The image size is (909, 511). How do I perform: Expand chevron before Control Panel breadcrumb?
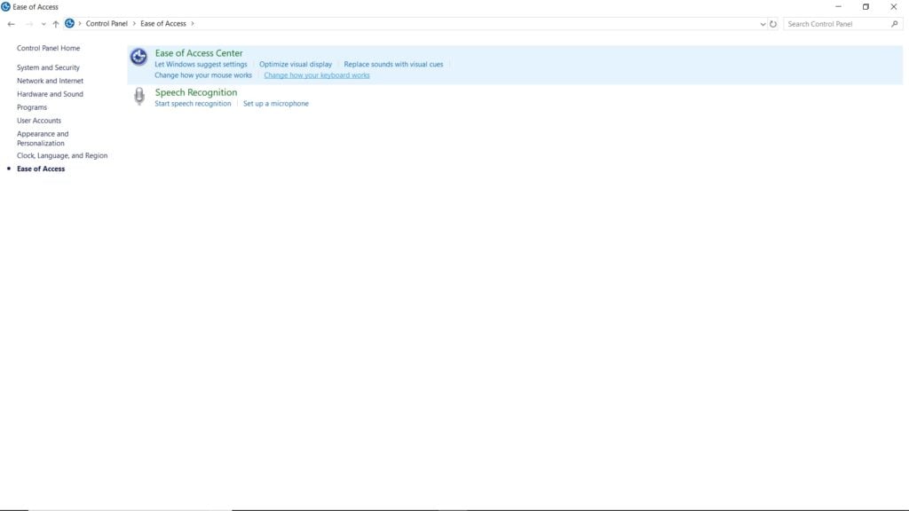pyautogui.click(x=80, y=24)
